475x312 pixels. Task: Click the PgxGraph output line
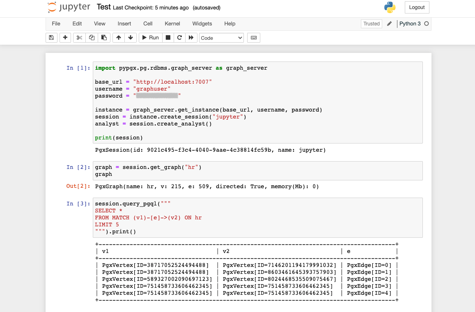(207, 187)
